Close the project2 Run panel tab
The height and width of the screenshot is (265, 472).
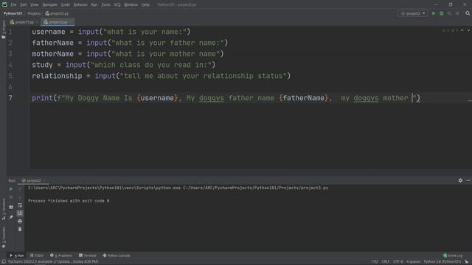(x=44, y=180)
